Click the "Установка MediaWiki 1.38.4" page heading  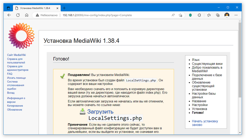[x=81, y=41]
